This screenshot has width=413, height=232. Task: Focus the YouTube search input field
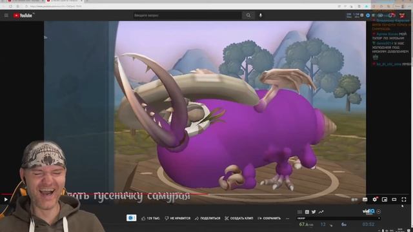click(x=187, y=15)
